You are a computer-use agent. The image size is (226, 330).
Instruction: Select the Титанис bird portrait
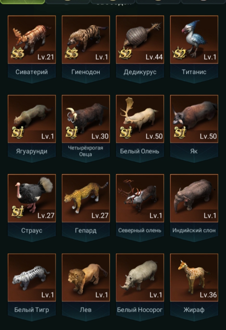pos(194,40)
